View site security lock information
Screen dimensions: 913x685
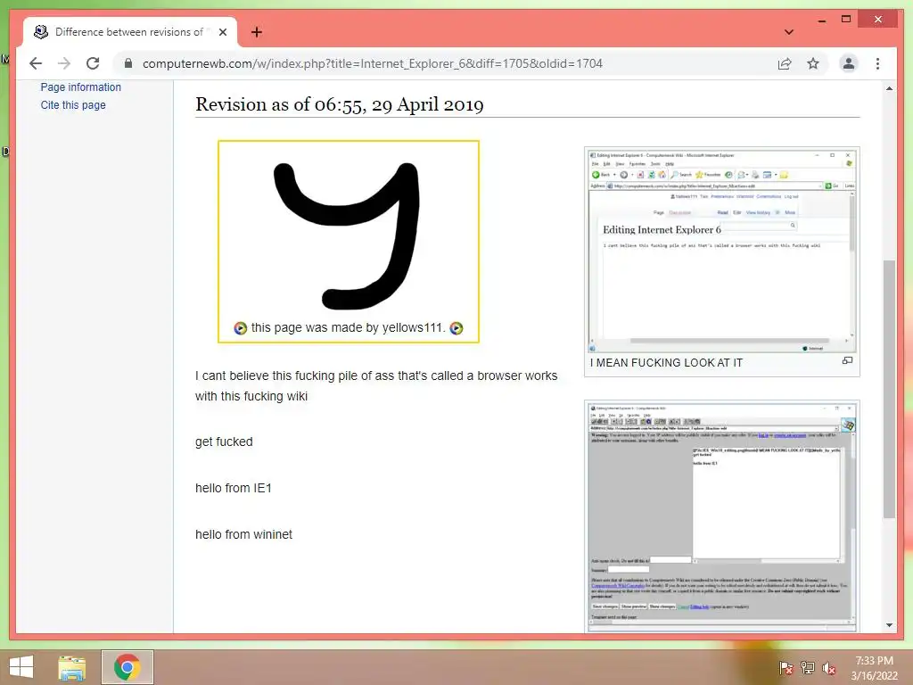pos(128,63)
